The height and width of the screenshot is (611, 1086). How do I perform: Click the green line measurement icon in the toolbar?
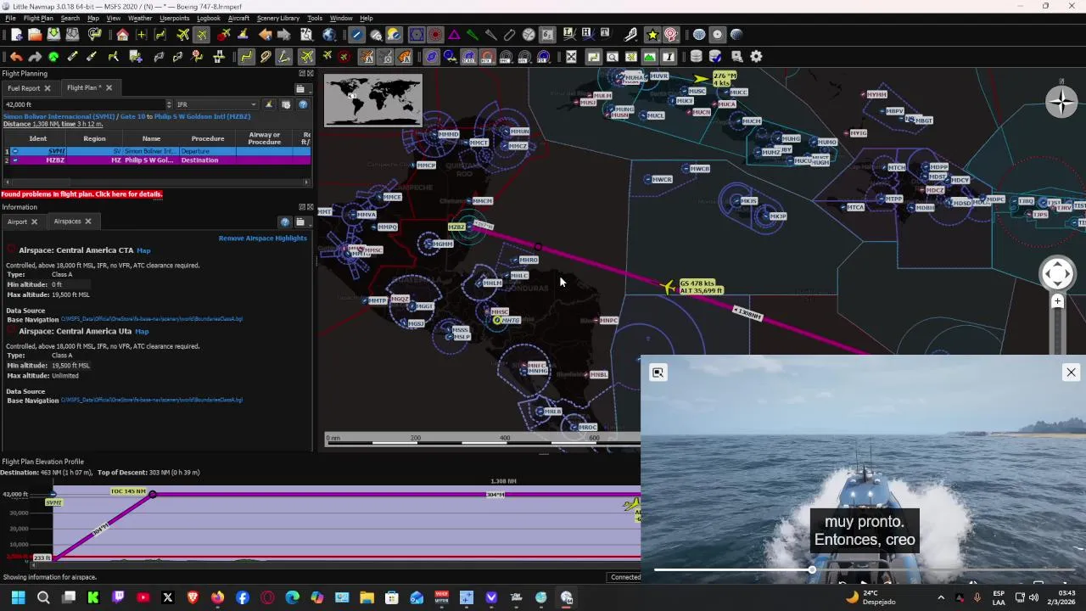(x=472, y=35)
